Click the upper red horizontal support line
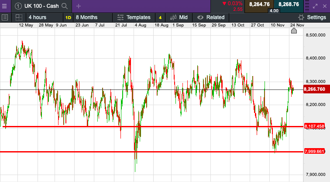Image resolution: width=330 pixels, height=182 pixels. point(152,127)
